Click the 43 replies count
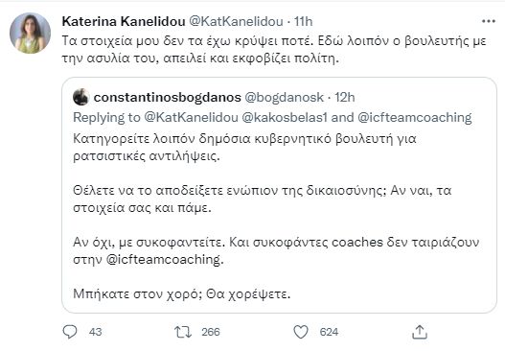This screenshot has width=505, height=351. tap(95, 332)
